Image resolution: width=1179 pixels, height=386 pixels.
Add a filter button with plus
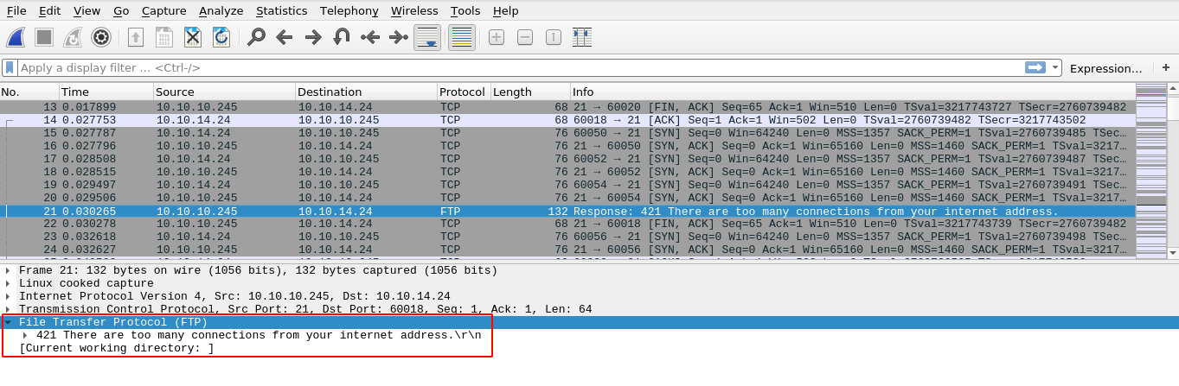(1165, 67)
